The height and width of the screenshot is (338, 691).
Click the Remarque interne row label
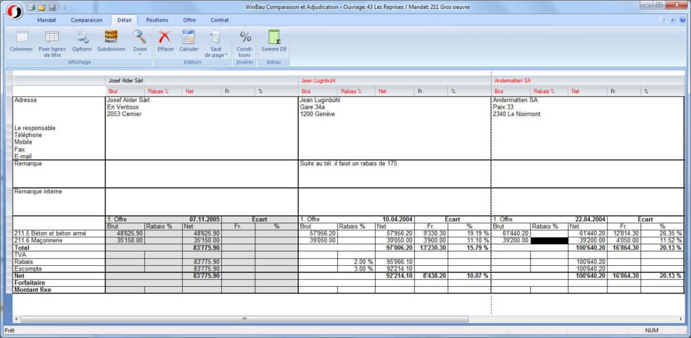point(38,192)
